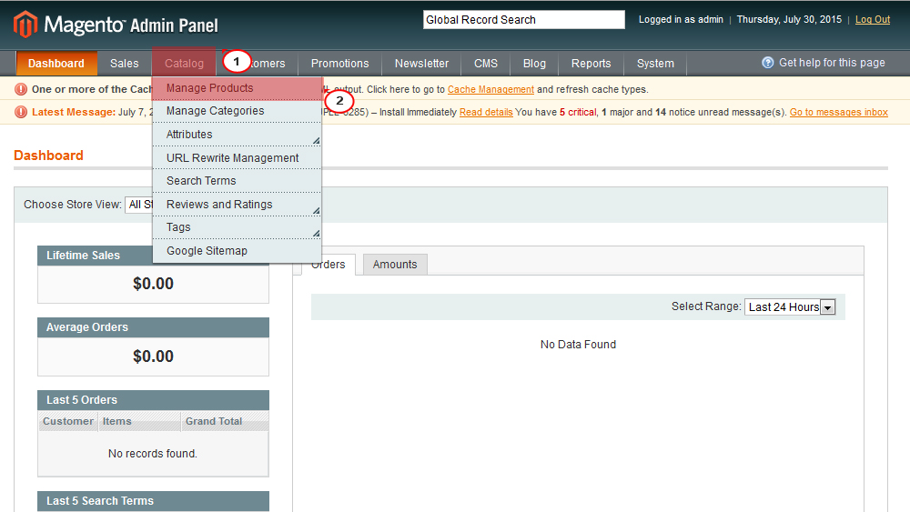Open the Read details link
Viewport: 910px width, 512px height.
coord(486,112)
